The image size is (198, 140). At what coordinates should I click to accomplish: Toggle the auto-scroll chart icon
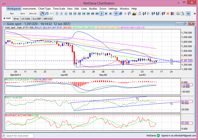[188, 14]
